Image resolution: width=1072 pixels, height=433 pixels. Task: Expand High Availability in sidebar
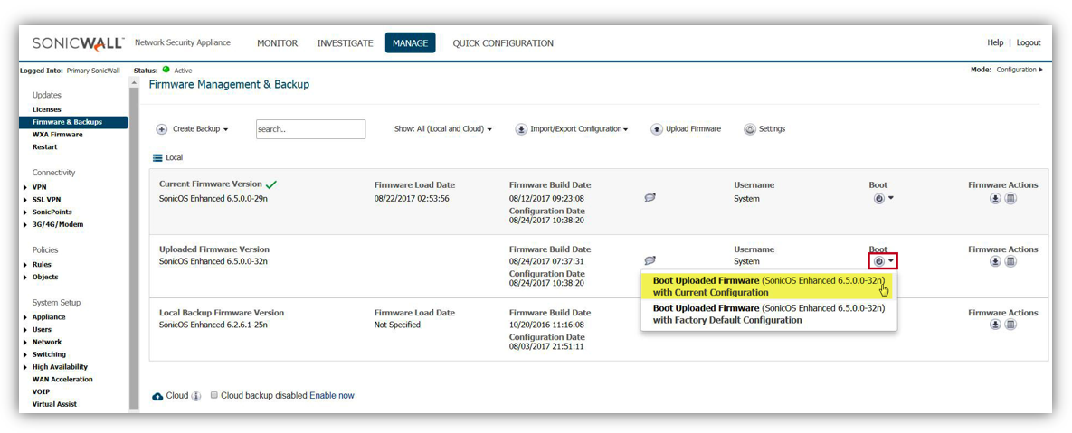point(24,367)
